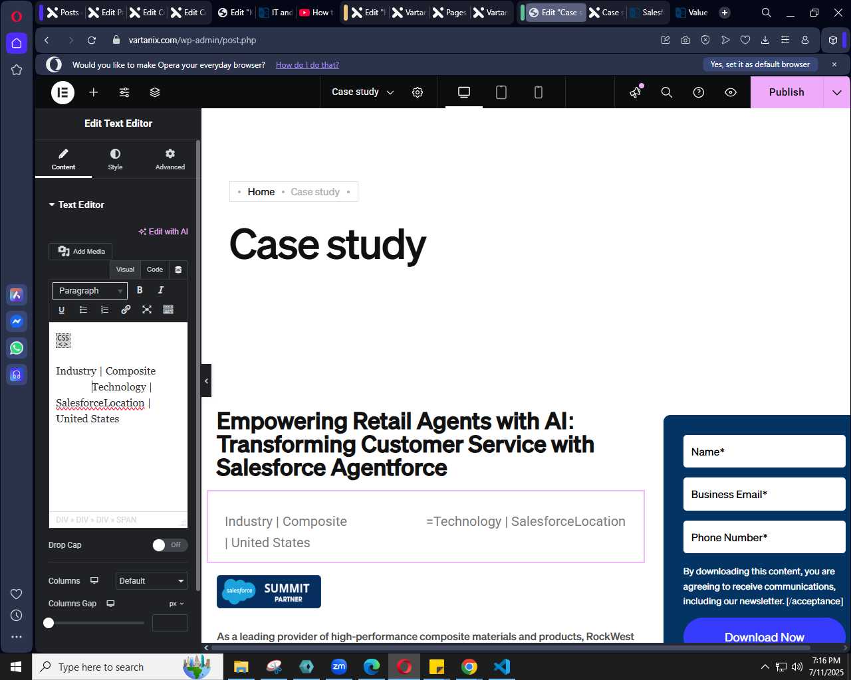Change responsive mode for Columns setting
851x680 pixels.
pyautogui.click(x=94, y=580)
